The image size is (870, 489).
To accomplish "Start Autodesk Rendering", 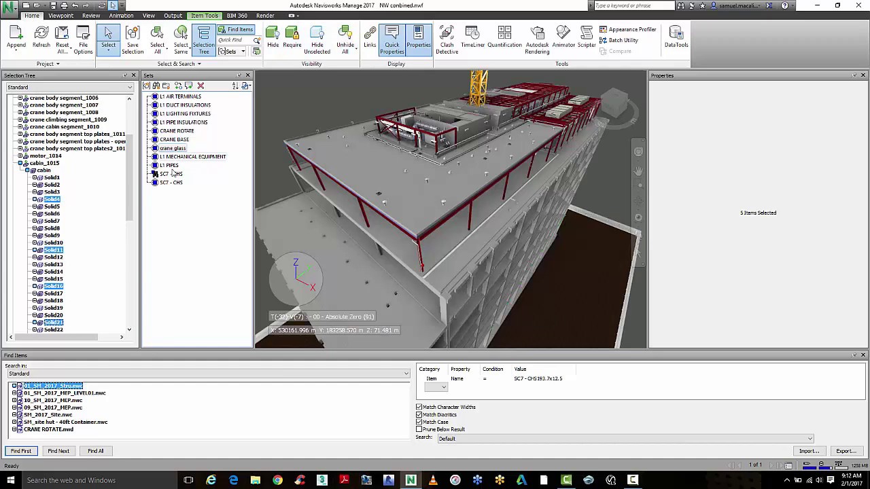I will (537, 39).
